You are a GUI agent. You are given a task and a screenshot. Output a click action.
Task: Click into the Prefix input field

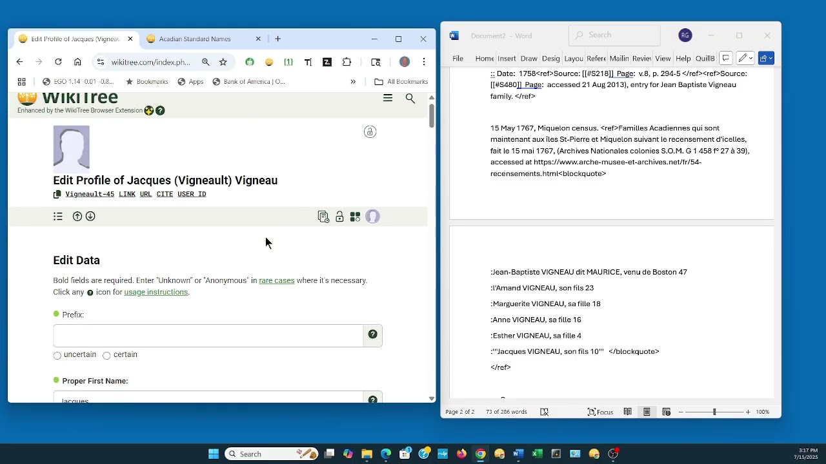click(208, 335)
